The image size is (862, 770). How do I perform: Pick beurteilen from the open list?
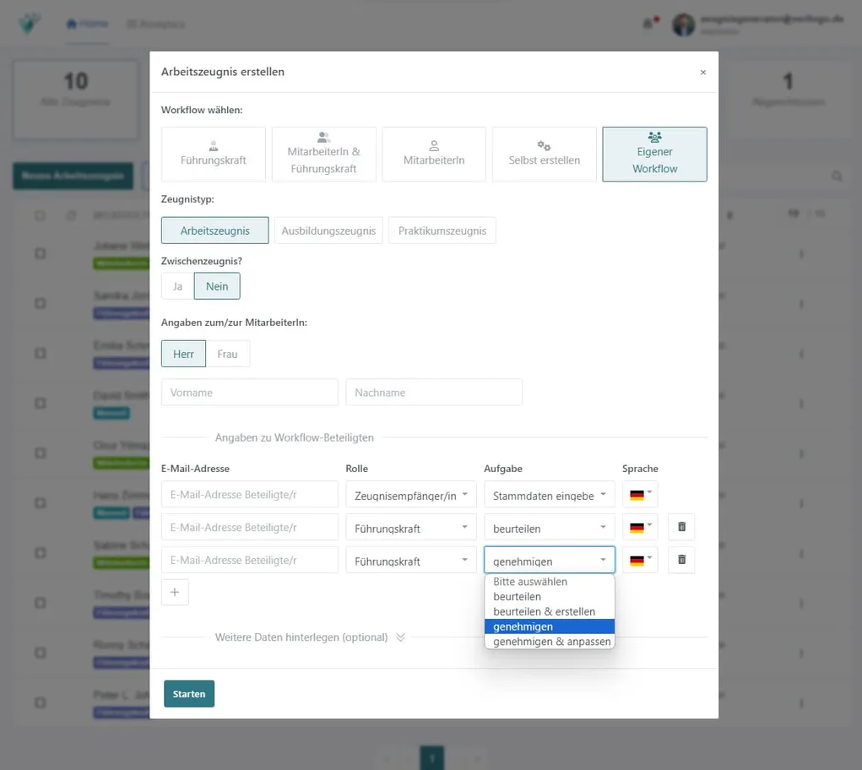549,596
